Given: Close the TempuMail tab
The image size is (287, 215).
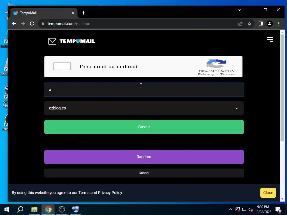Looking at the screenshot, I should [x=73, y=13].
